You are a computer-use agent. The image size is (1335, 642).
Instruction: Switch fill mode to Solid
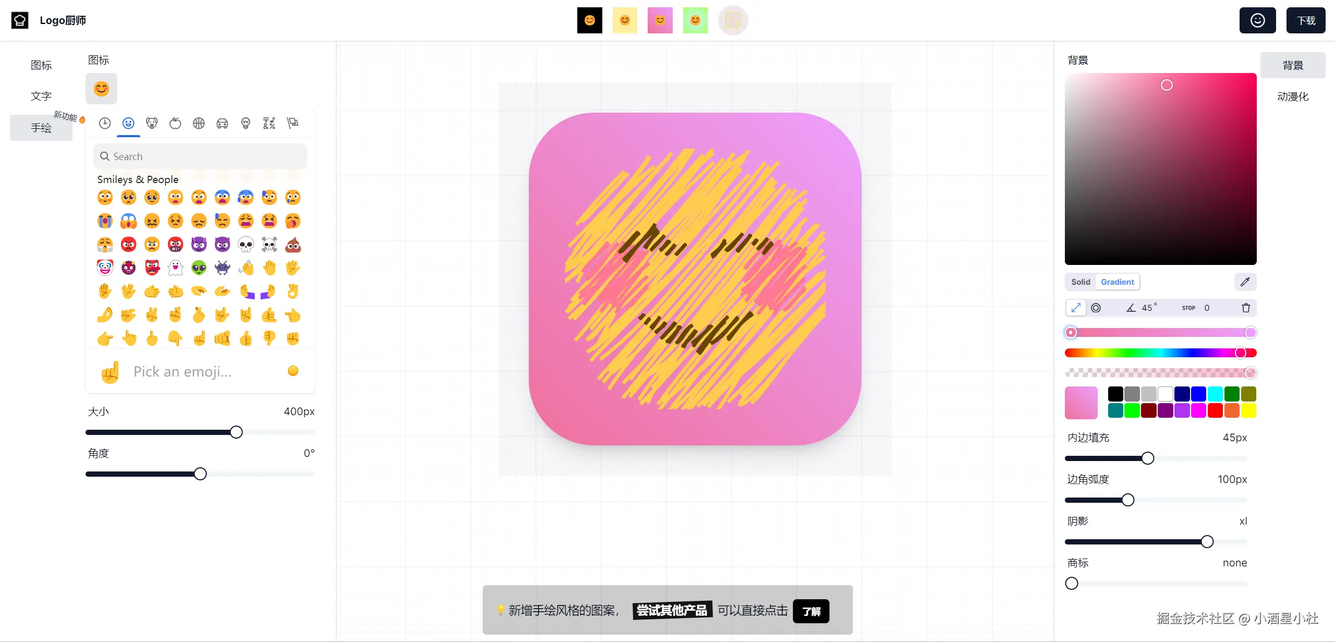1081,282
